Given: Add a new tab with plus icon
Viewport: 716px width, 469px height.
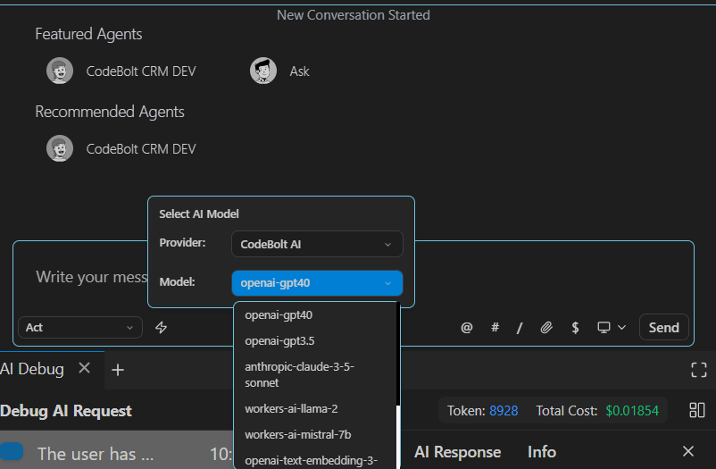Looking at the screenshot, I should [118, 369].
